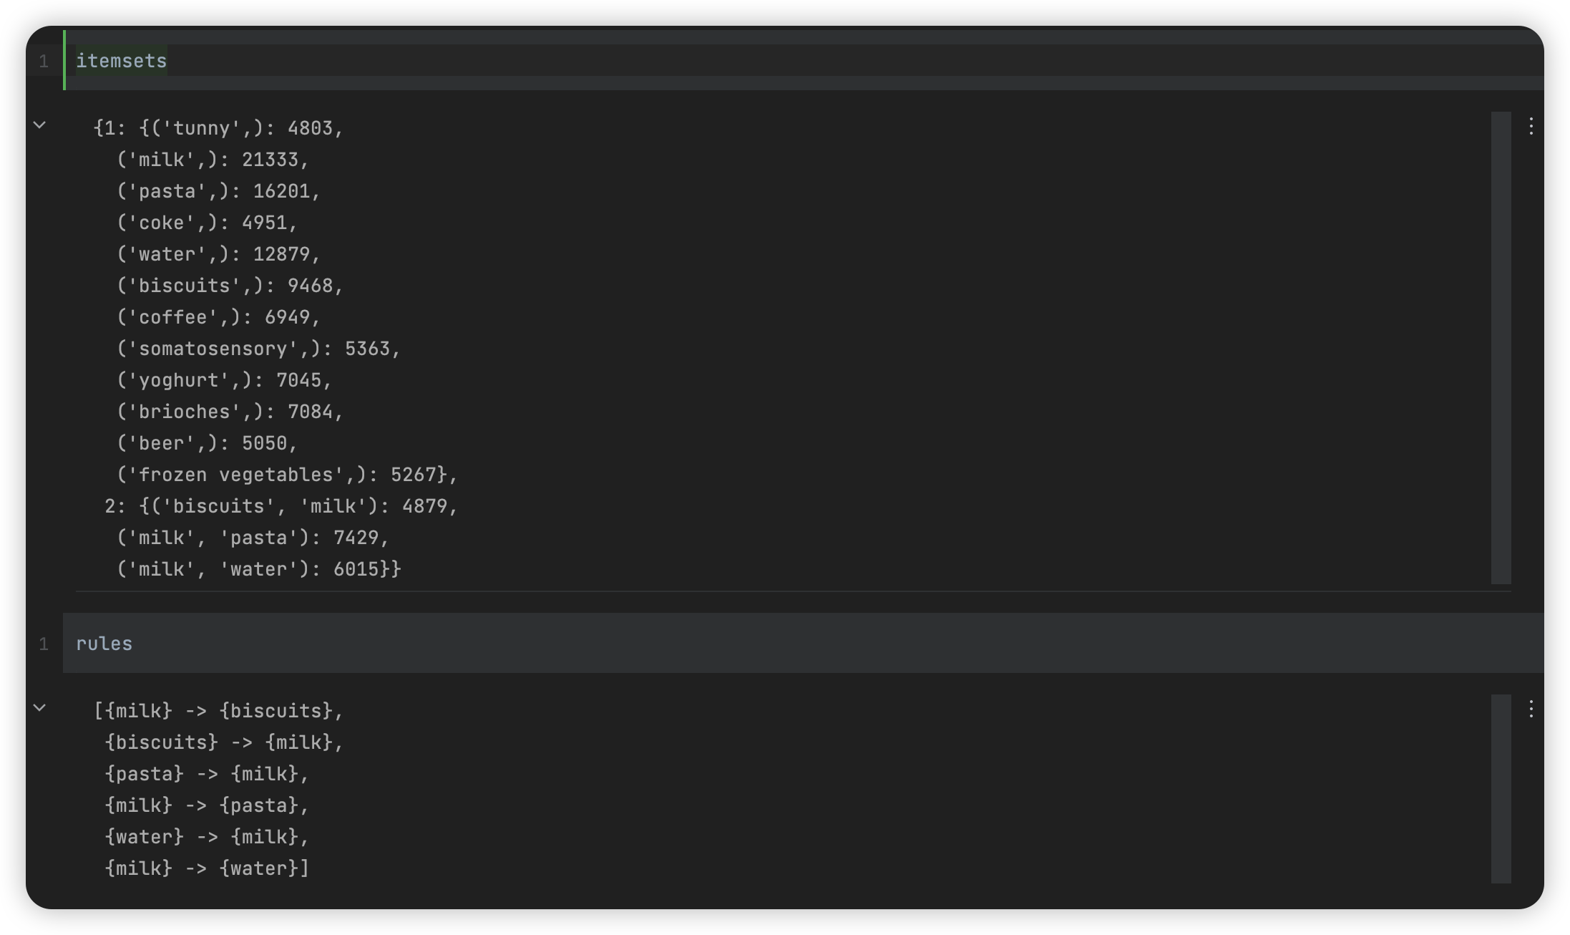Click the rule {milk} -> {pasta}
Viewport: 1570px width, 935px height.
207,805
